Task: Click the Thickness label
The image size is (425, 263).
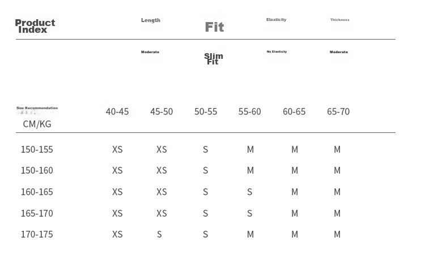Action: (x=339, y=20)
